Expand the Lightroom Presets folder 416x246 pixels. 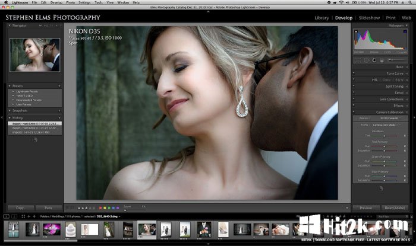point(13,91)
